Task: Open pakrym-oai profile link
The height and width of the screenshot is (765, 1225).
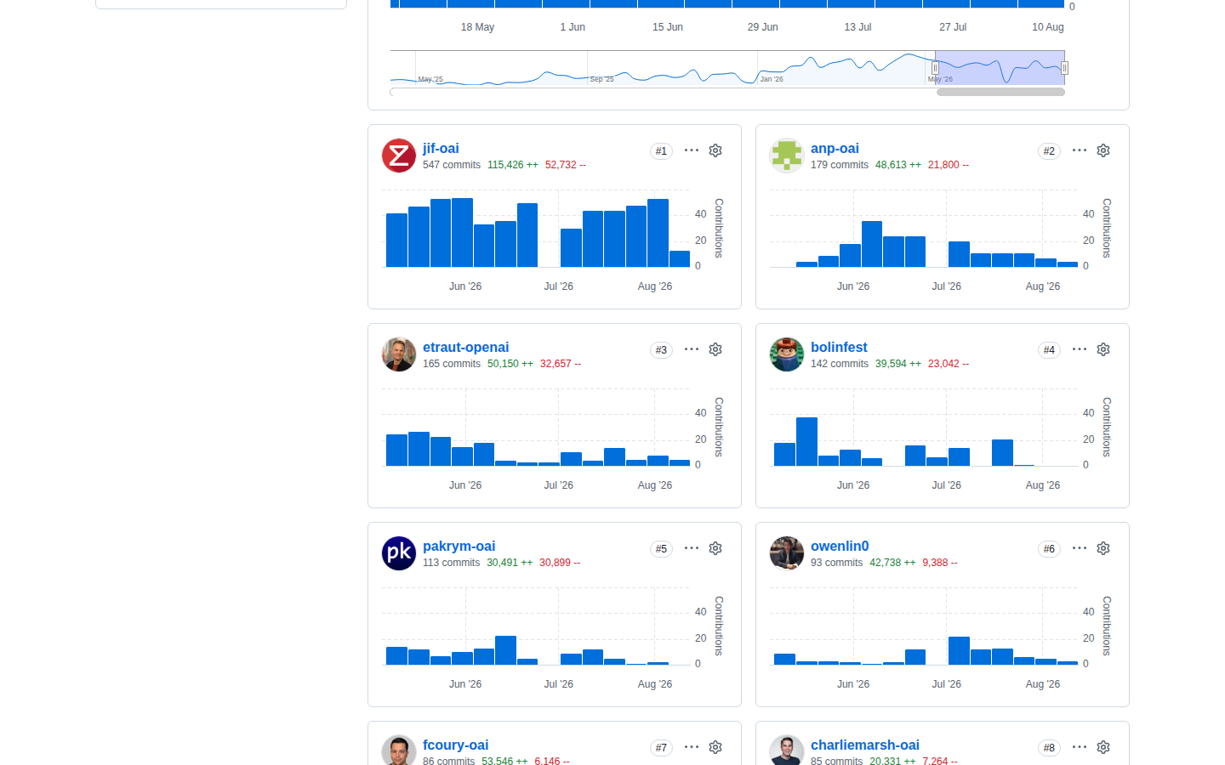Action: click(459, 546)
